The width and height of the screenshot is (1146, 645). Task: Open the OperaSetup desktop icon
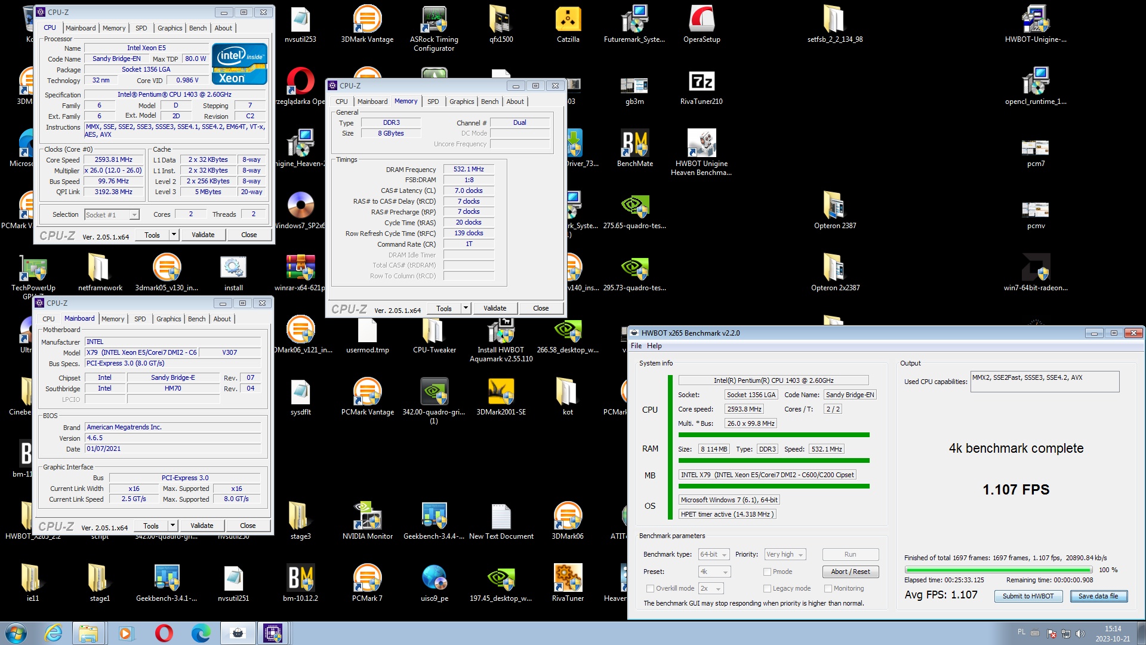[x=701, y=24]
